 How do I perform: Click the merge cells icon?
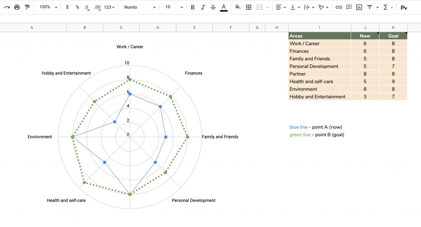coord(259,7)
